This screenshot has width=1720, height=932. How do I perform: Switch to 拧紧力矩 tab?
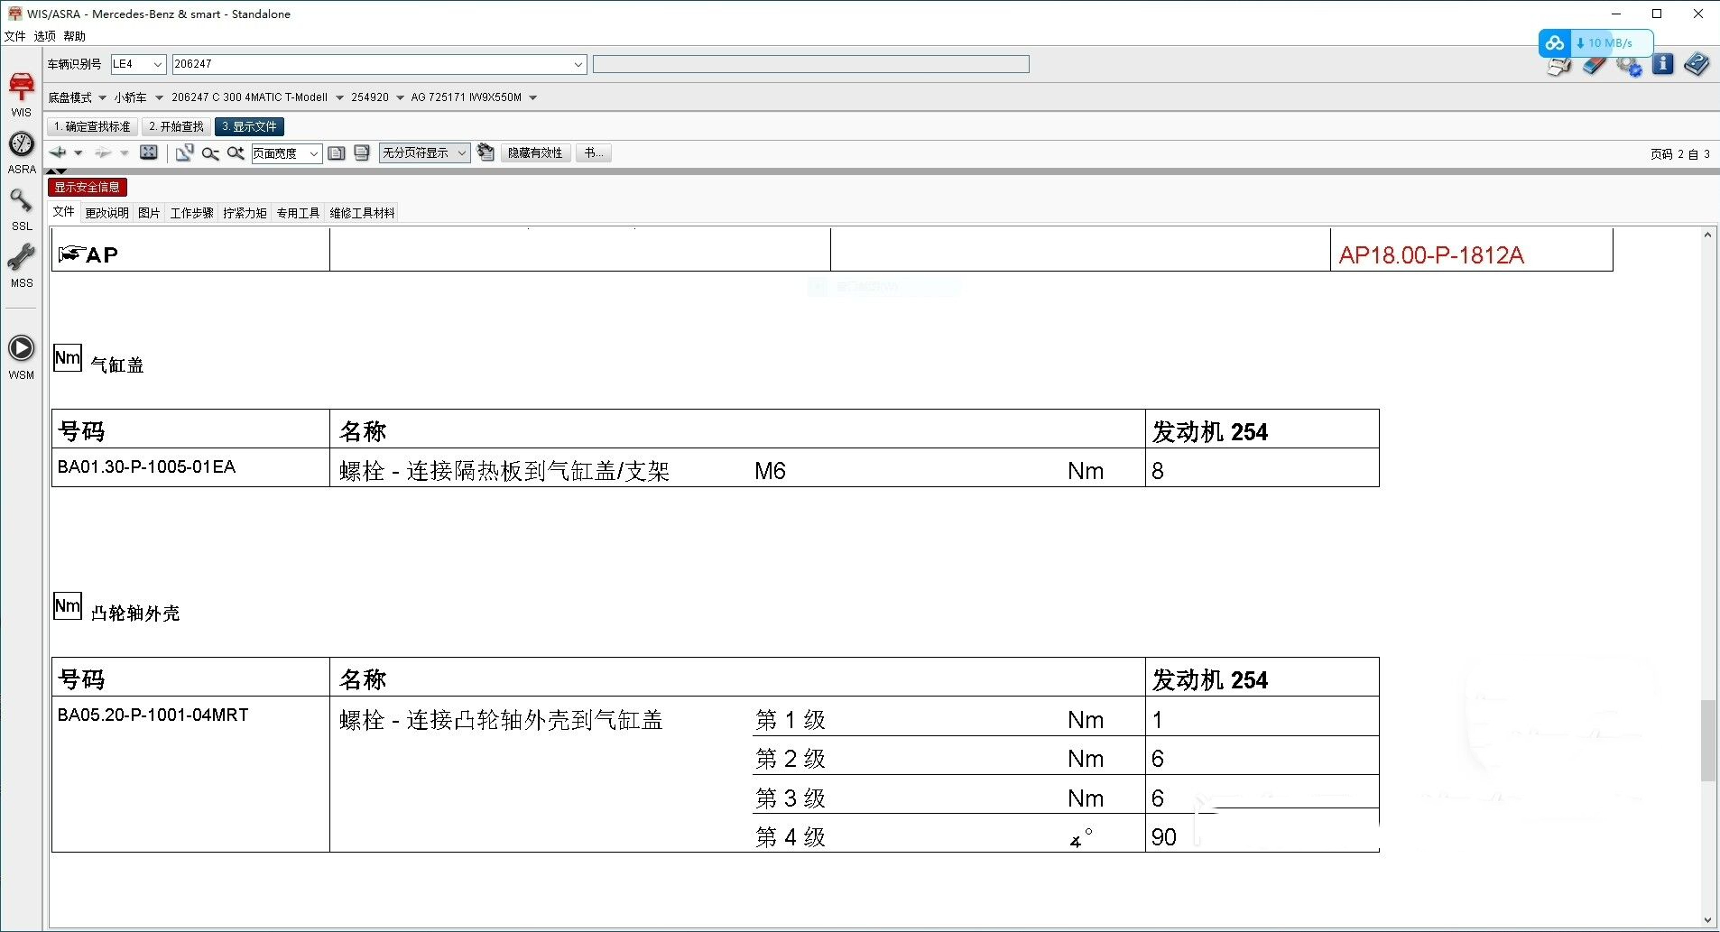click(x=245, y=213)
